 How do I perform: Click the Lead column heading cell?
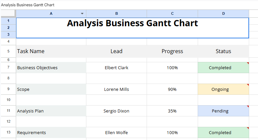(x=116, y=51)
